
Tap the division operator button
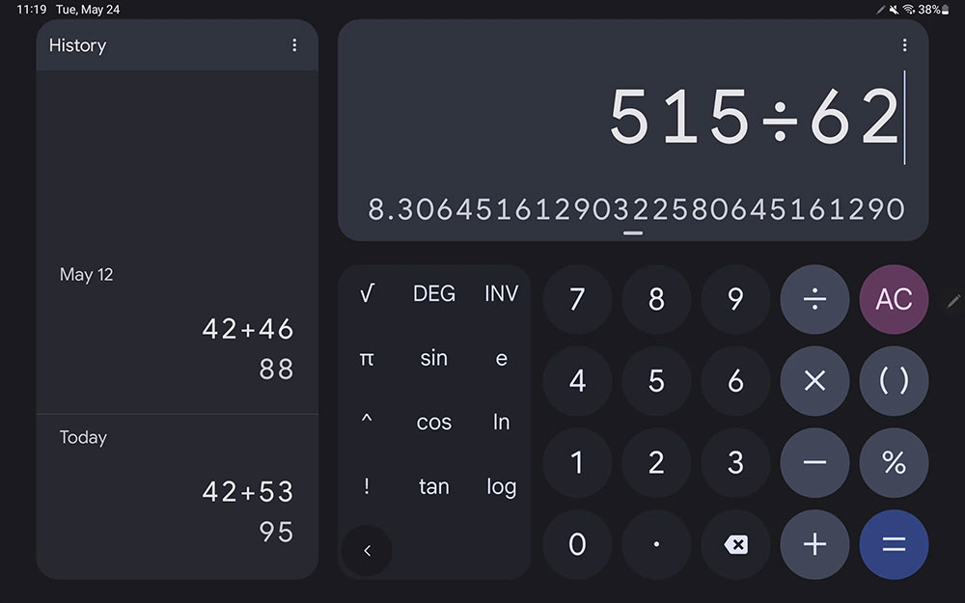click(x=814, y=300)
